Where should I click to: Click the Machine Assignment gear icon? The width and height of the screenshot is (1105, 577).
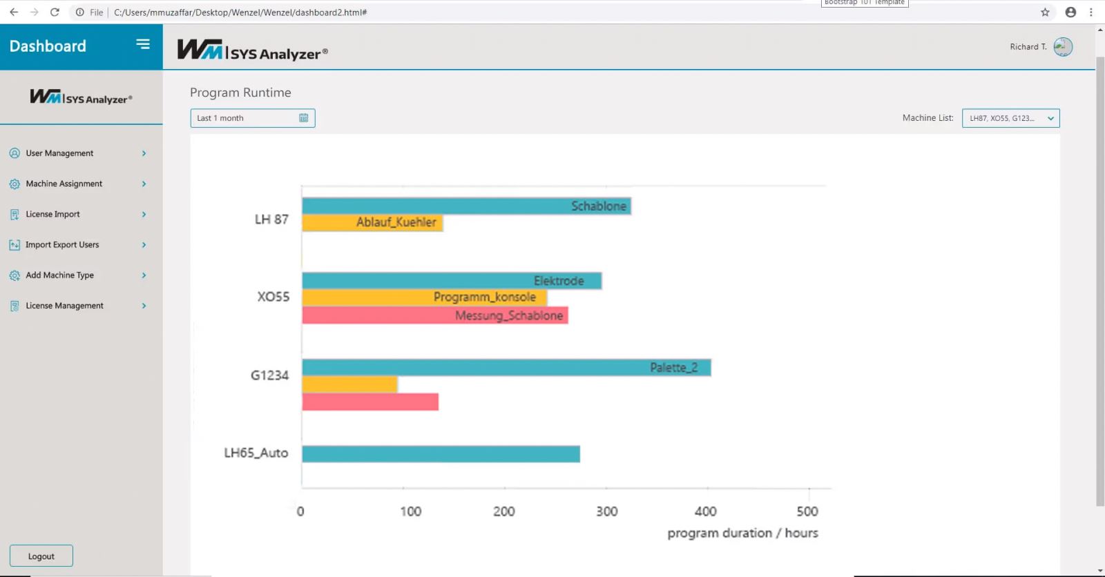(15, 184)
